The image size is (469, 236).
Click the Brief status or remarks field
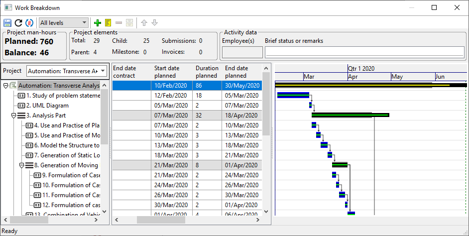click(x=364, y=52)
